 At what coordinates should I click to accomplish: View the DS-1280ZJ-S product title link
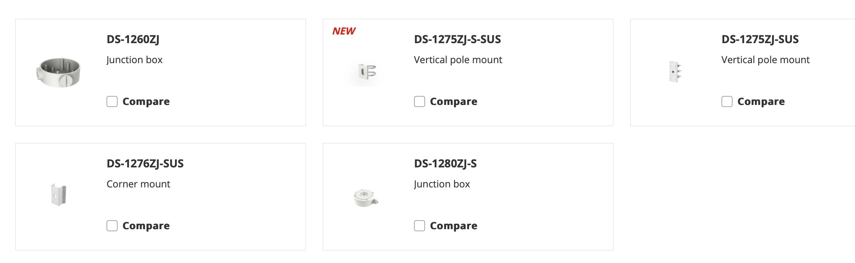pyautogui.click(x=445, y=164)
